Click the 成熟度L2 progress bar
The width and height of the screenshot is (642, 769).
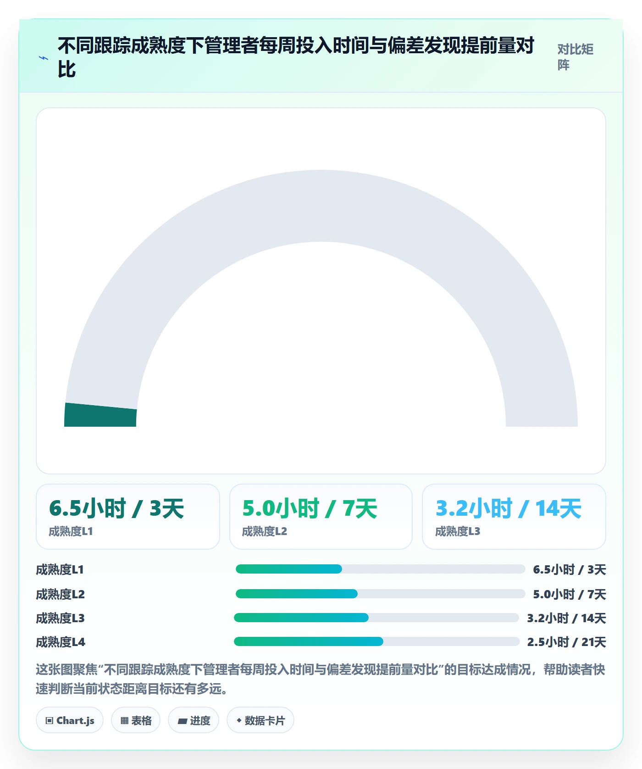(x=380, y=594)
